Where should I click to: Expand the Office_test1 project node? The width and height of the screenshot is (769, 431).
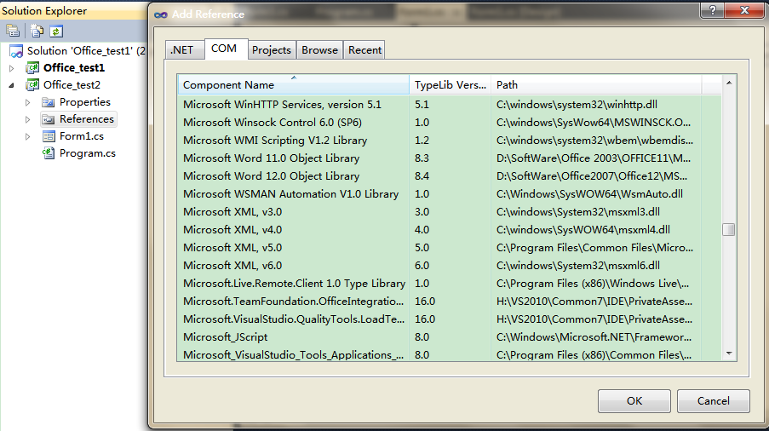click(x=12, y=68)
